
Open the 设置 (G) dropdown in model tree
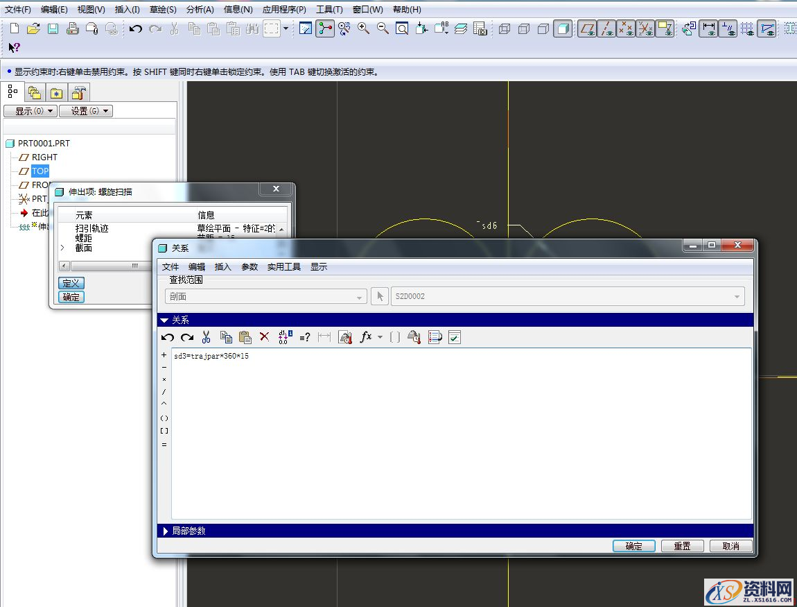point(85,111)
